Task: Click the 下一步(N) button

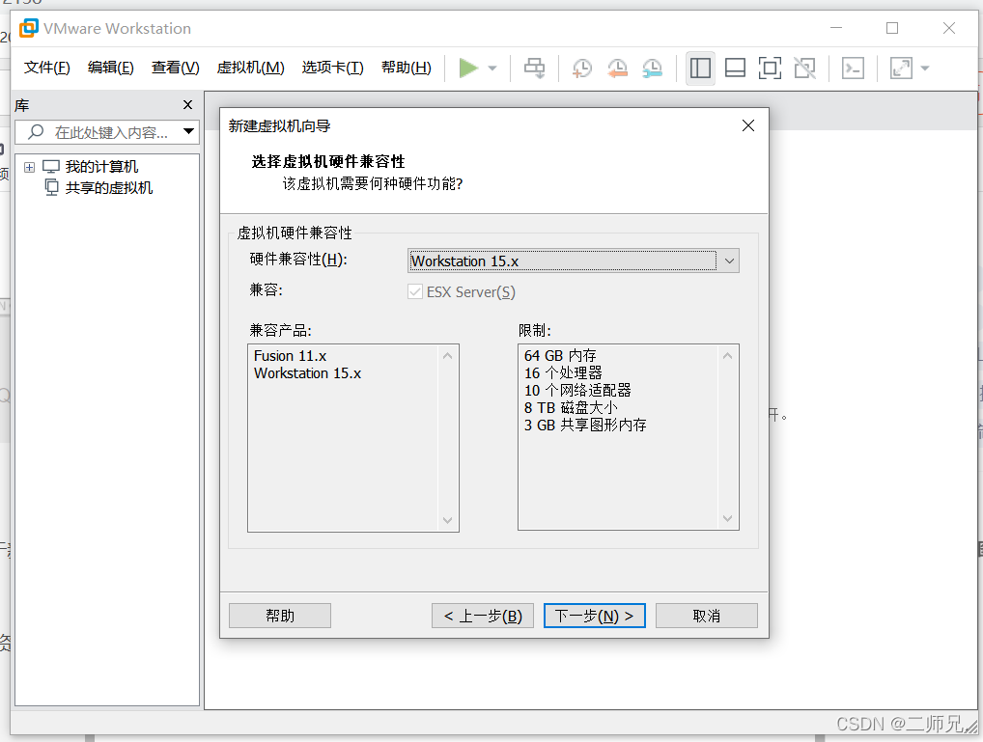Action: 594,615
